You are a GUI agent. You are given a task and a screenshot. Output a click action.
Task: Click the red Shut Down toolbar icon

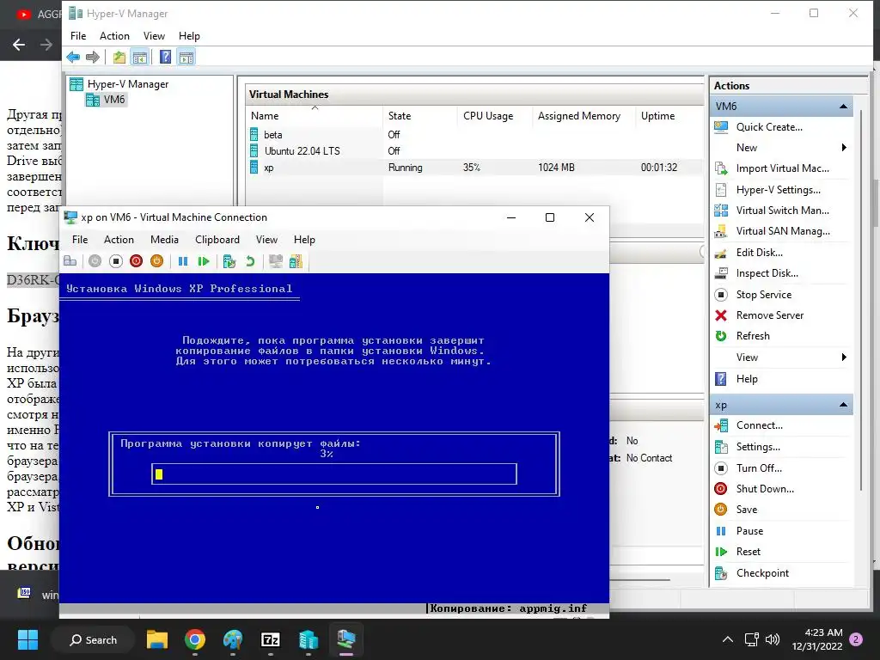pos(136,261)
